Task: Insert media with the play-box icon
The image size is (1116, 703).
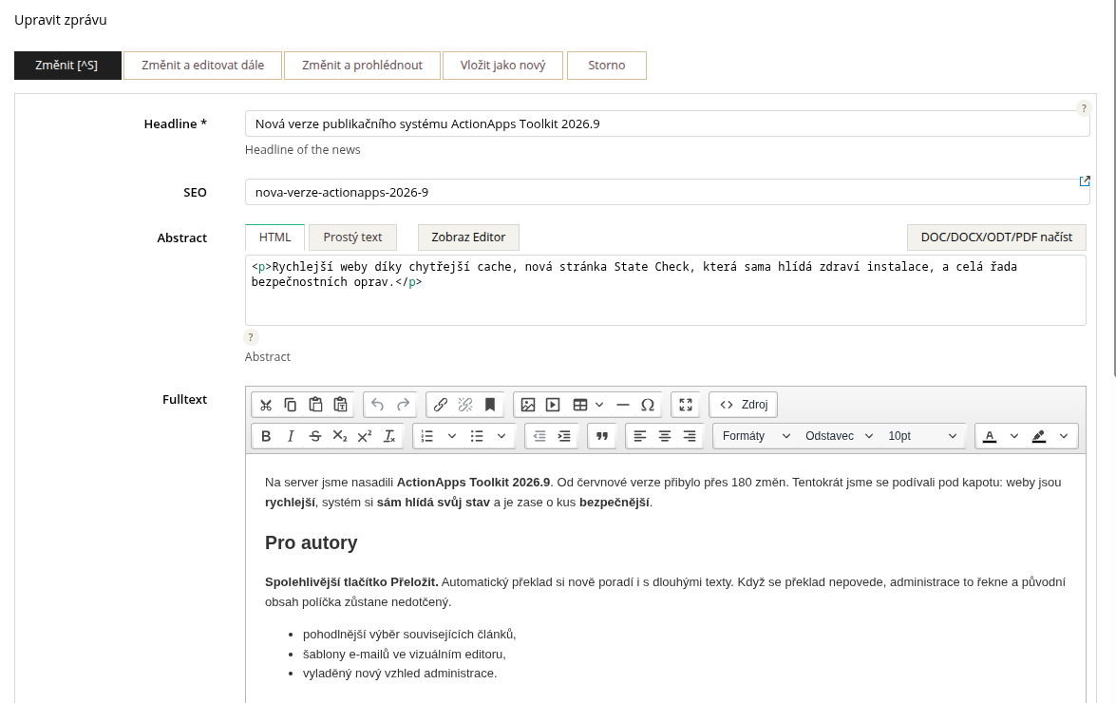Action: [553, 405]
